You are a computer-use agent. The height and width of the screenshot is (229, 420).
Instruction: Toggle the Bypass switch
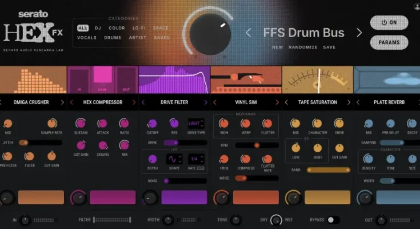333,220
